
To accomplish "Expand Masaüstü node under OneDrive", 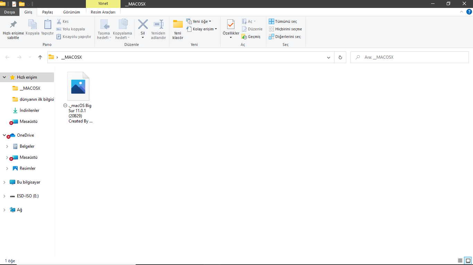I will point(7,157).
